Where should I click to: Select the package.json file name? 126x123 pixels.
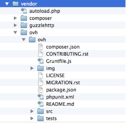tap(61, 90)
